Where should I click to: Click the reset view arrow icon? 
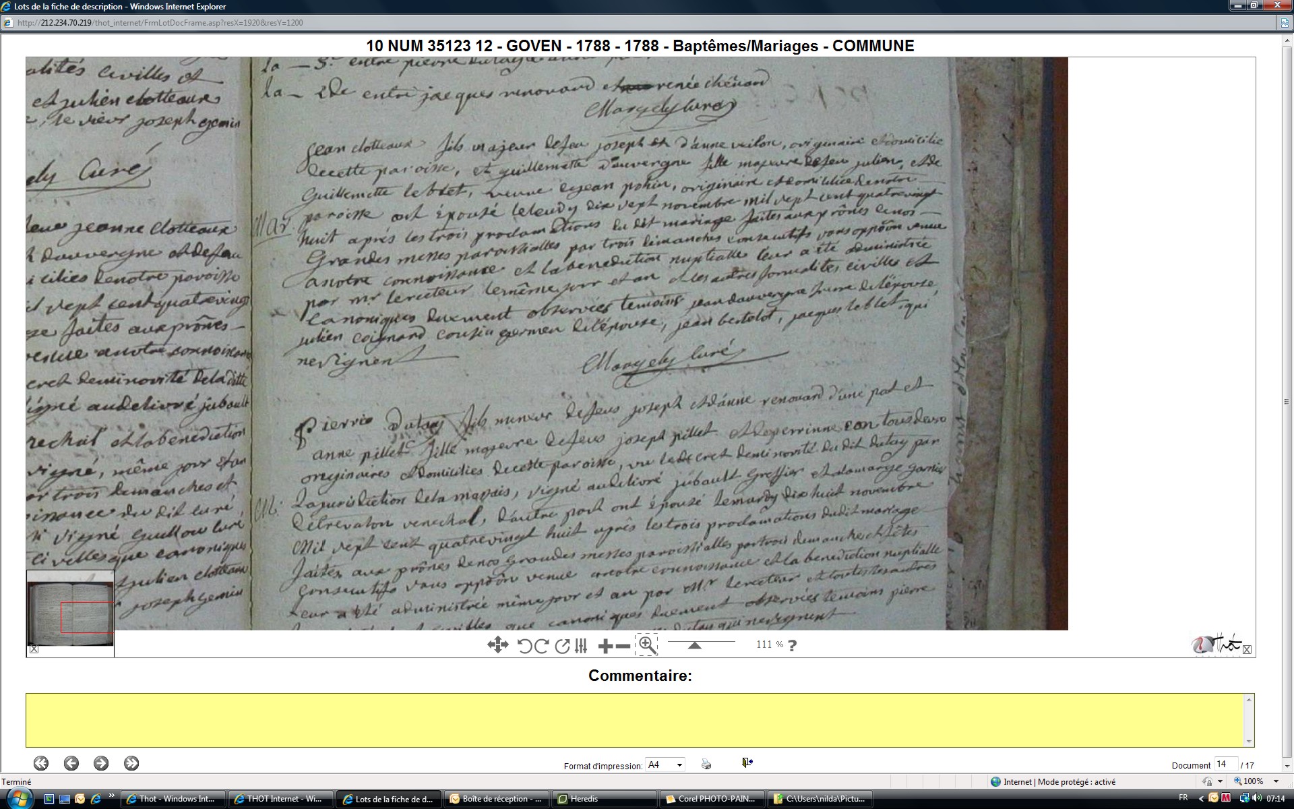[x=562, y=646]
